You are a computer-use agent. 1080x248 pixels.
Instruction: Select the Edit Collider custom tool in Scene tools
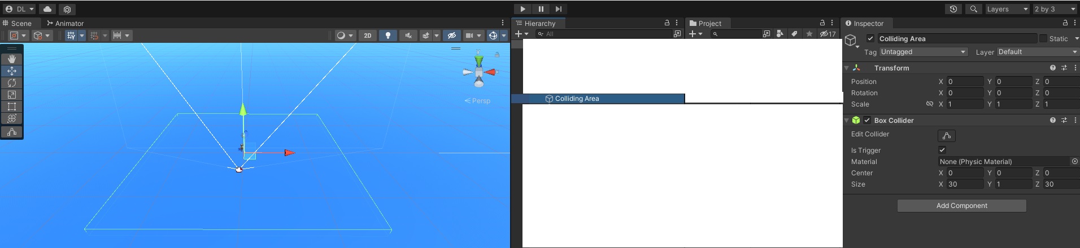tap(12, 132)
